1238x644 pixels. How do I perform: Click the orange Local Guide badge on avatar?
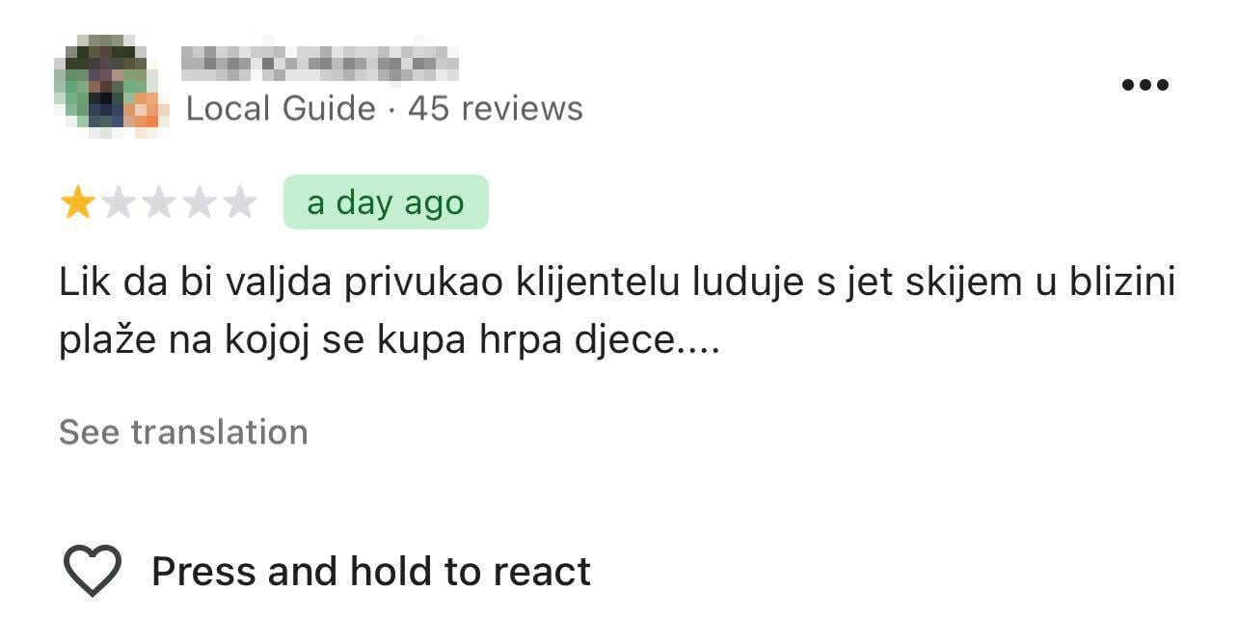tap(146, 111)
